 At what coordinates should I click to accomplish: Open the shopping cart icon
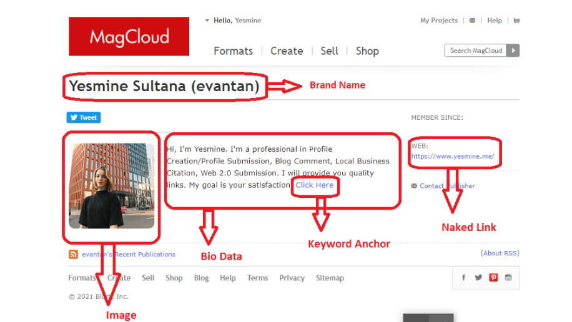(516, 21)
